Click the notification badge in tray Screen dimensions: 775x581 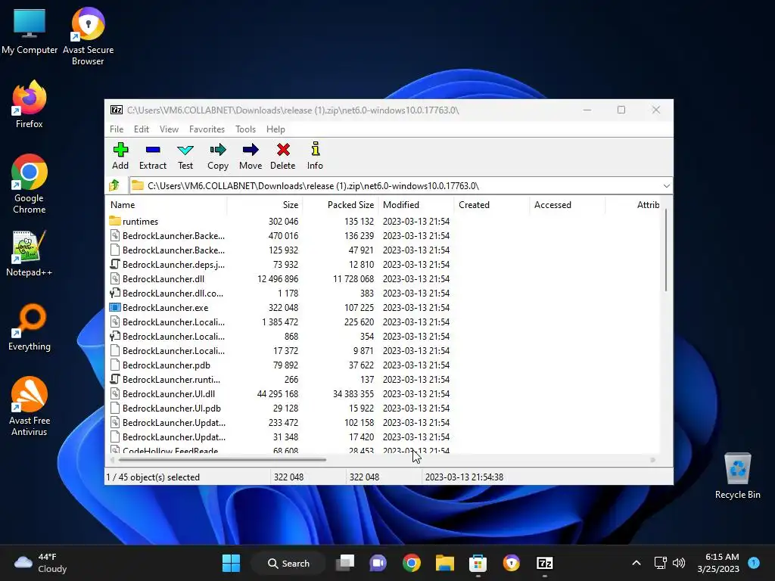(754, 562)
